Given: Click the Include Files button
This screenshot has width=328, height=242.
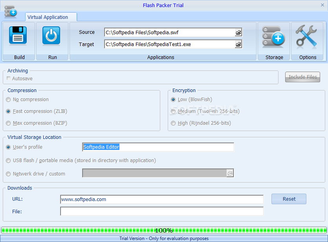Looking at the screenshot, I should tap(302, 77).
